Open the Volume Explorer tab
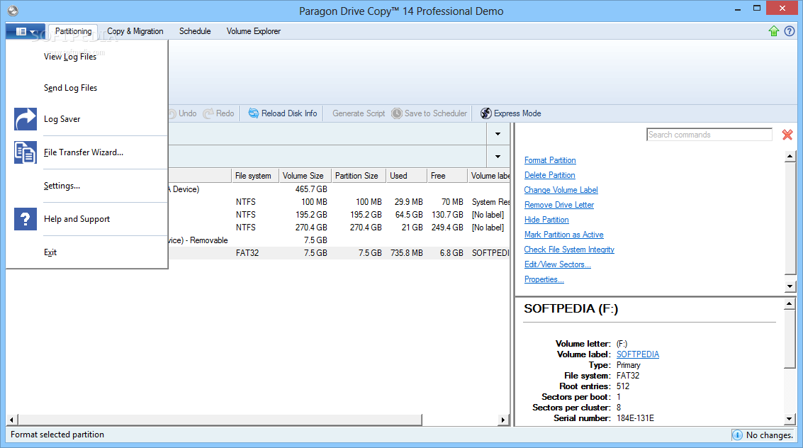Image resolution: width=803 pixels, height=448 pixels. point(254,31)
